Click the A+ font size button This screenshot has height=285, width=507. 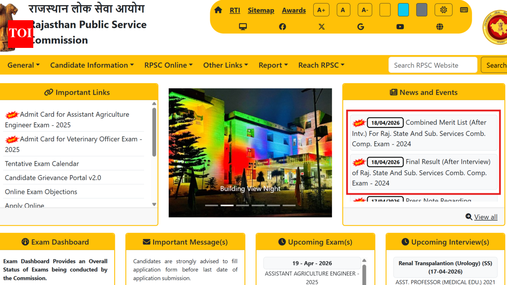coord(321,9)
